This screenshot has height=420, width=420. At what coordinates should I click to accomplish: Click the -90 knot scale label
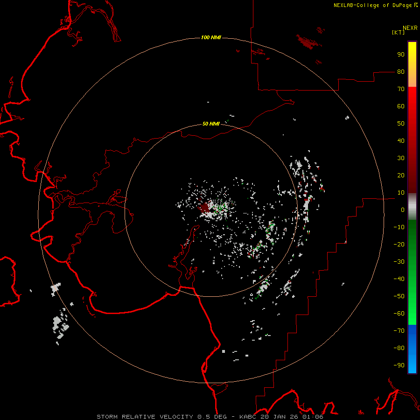click(399, 365)
